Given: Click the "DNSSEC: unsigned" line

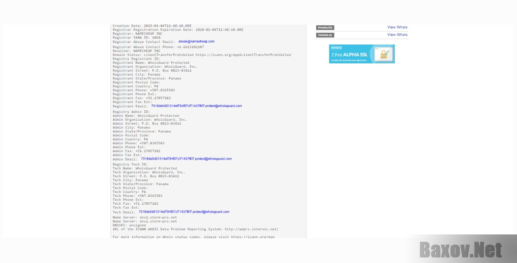Looking at the screenshot, I should click(x=130, y=225).
